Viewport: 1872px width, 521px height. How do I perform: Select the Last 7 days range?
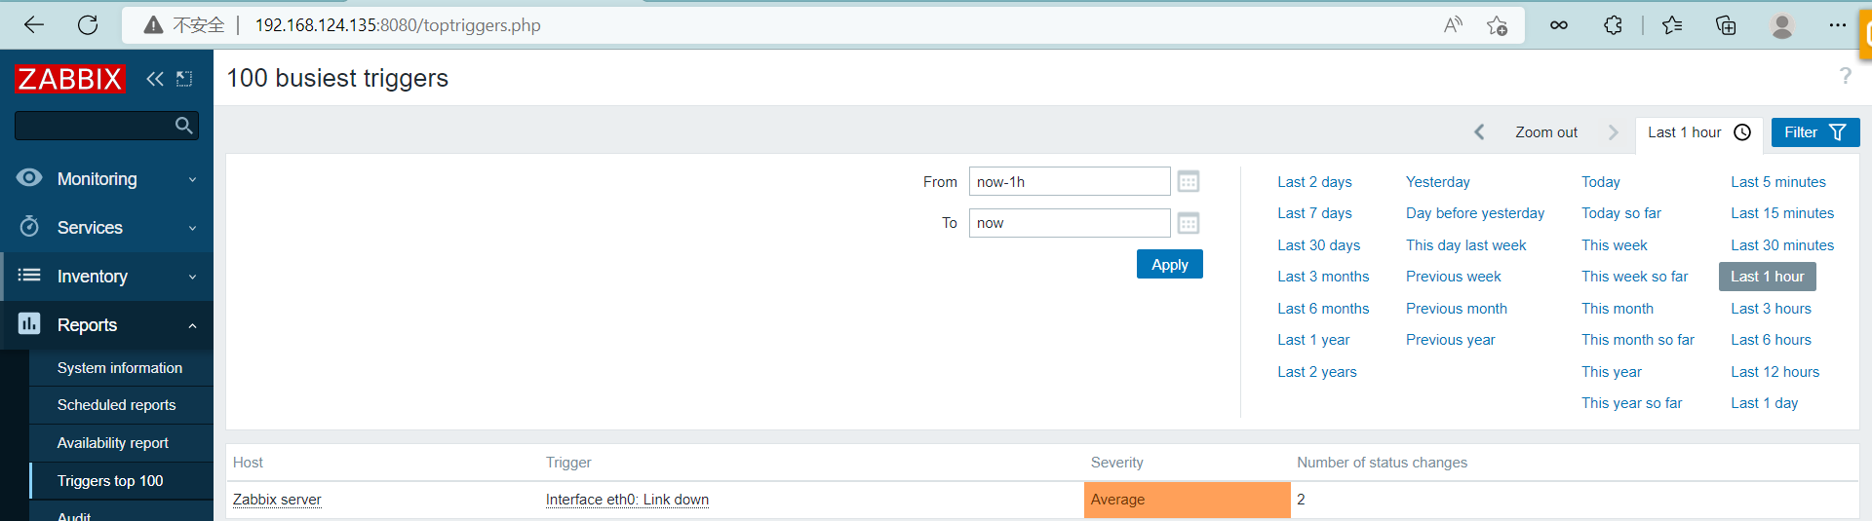point(1314,213)
